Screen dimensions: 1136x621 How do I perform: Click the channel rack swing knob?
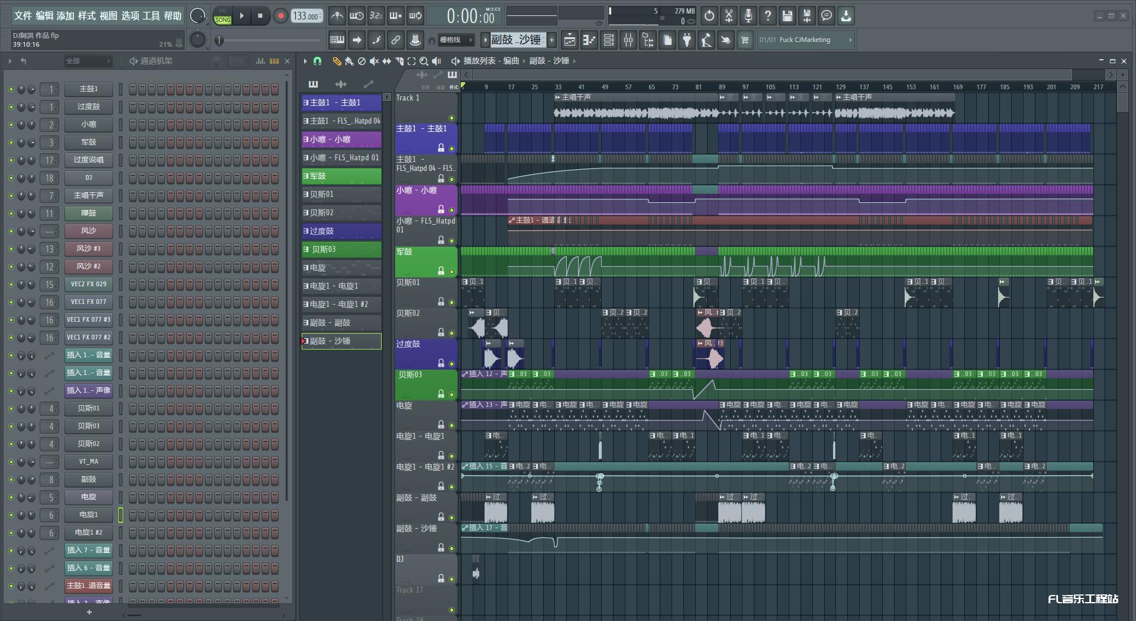[217, 61]
